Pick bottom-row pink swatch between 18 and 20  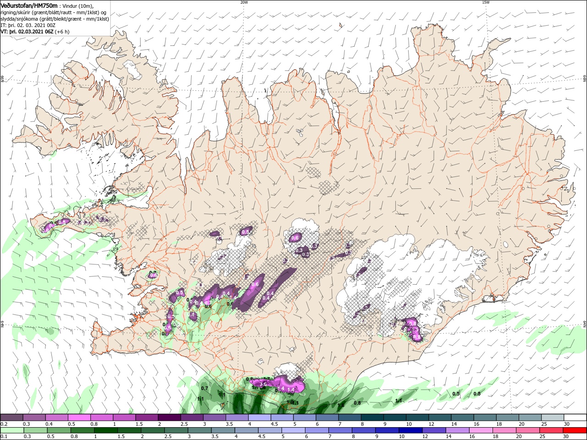(504, 430)
